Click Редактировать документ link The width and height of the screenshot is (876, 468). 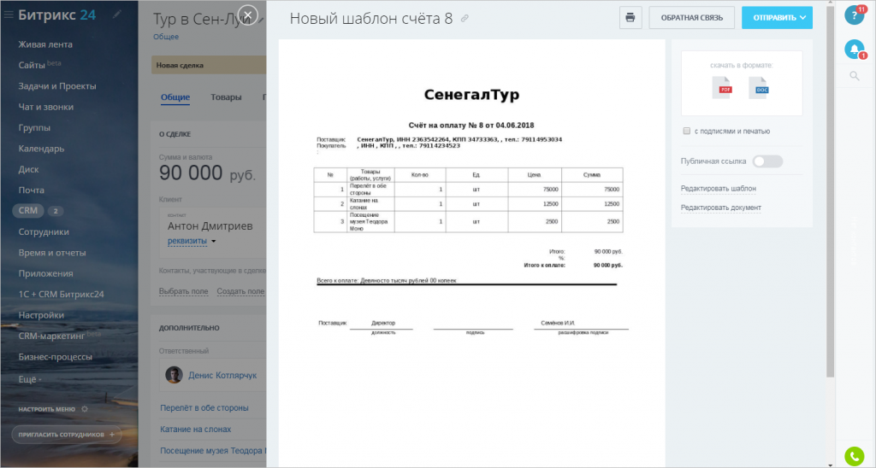[x=720, y=208]
